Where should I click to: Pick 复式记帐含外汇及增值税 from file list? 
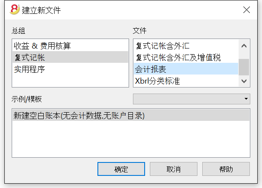pos(186,57)
